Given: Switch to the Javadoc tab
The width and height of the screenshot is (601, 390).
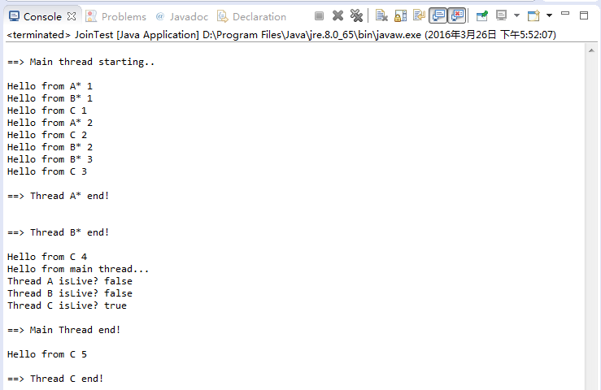Looking at the screenshot, I should (x=182, y=17).
